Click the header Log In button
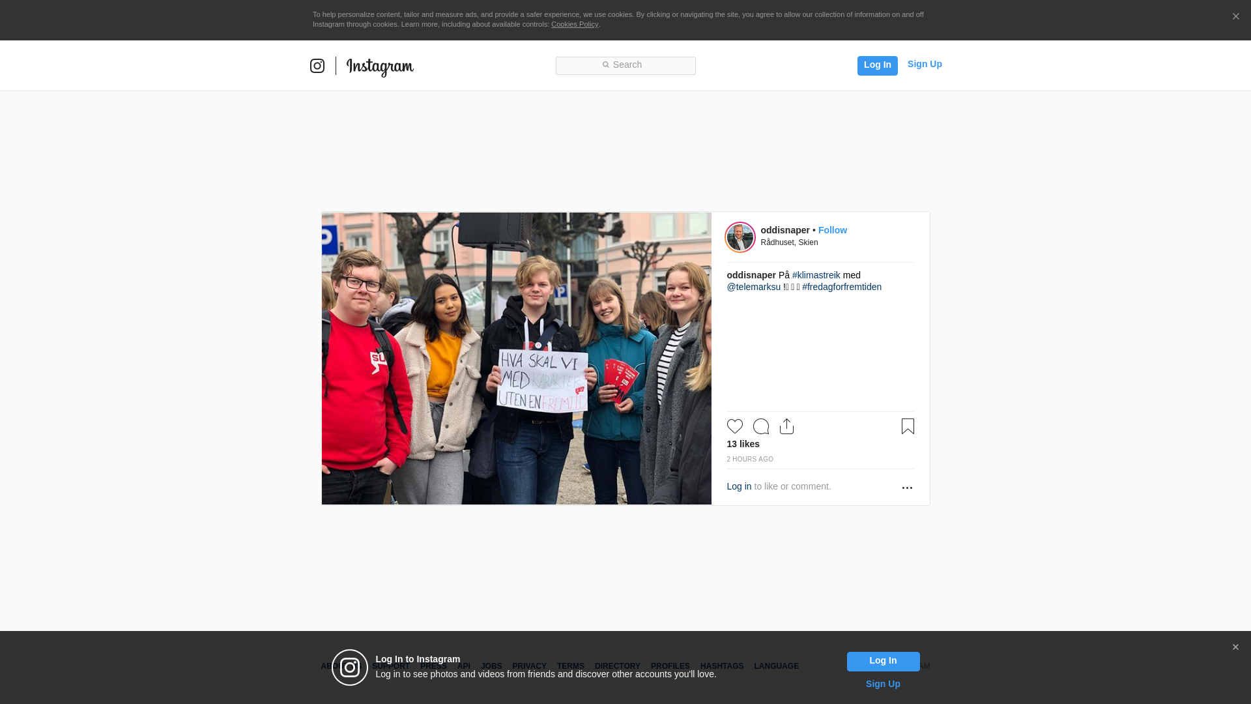1251x704 pixels. click(877, 65)
